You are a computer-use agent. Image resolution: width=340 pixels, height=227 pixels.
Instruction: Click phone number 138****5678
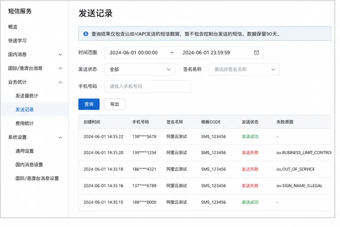(x=144, y=137)
